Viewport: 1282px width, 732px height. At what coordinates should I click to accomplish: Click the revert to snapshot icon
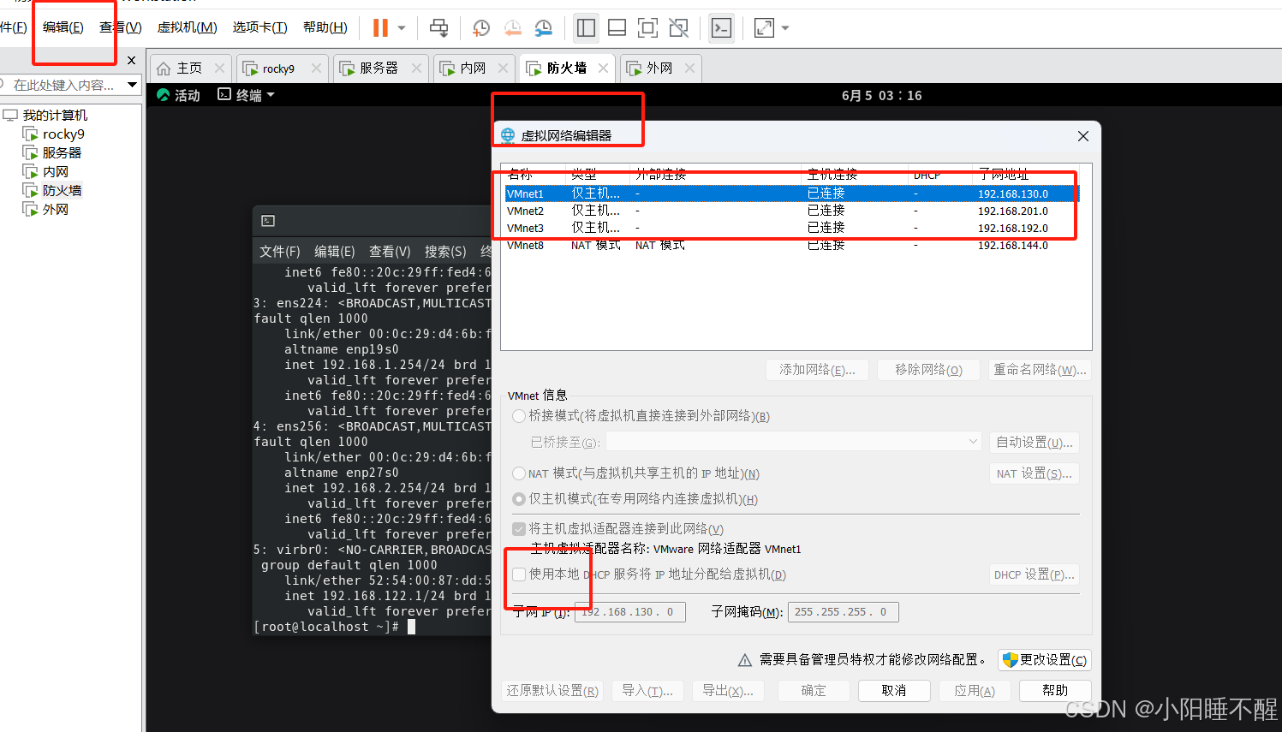tap(512, 28)
